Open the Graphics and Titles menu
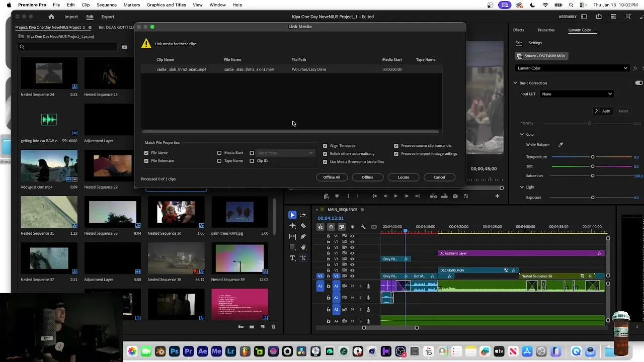 (167, 5)
